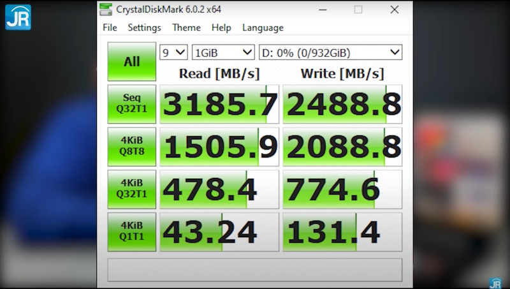Click the CrystalDiskMark title bar icon

[x=106, y=10]
